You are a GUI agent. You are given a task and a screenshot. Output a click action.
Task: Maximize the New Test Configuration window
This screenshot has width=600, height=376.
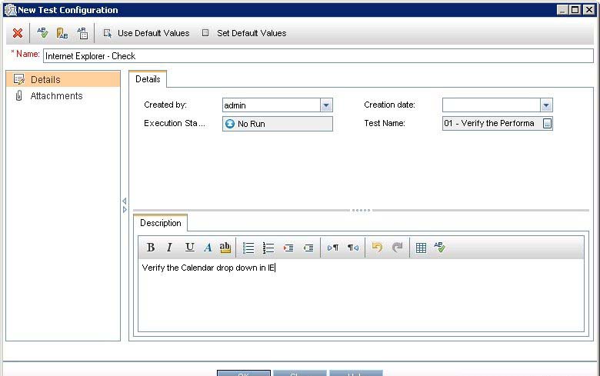[575, 10]
